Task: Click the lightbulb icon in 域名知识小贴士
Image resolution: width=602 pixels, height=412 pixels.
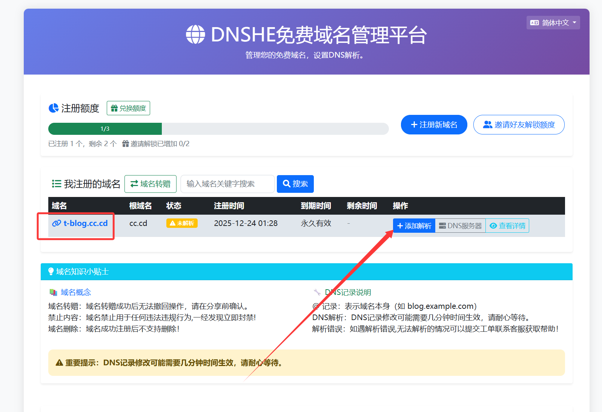Action: click(51, 272)
